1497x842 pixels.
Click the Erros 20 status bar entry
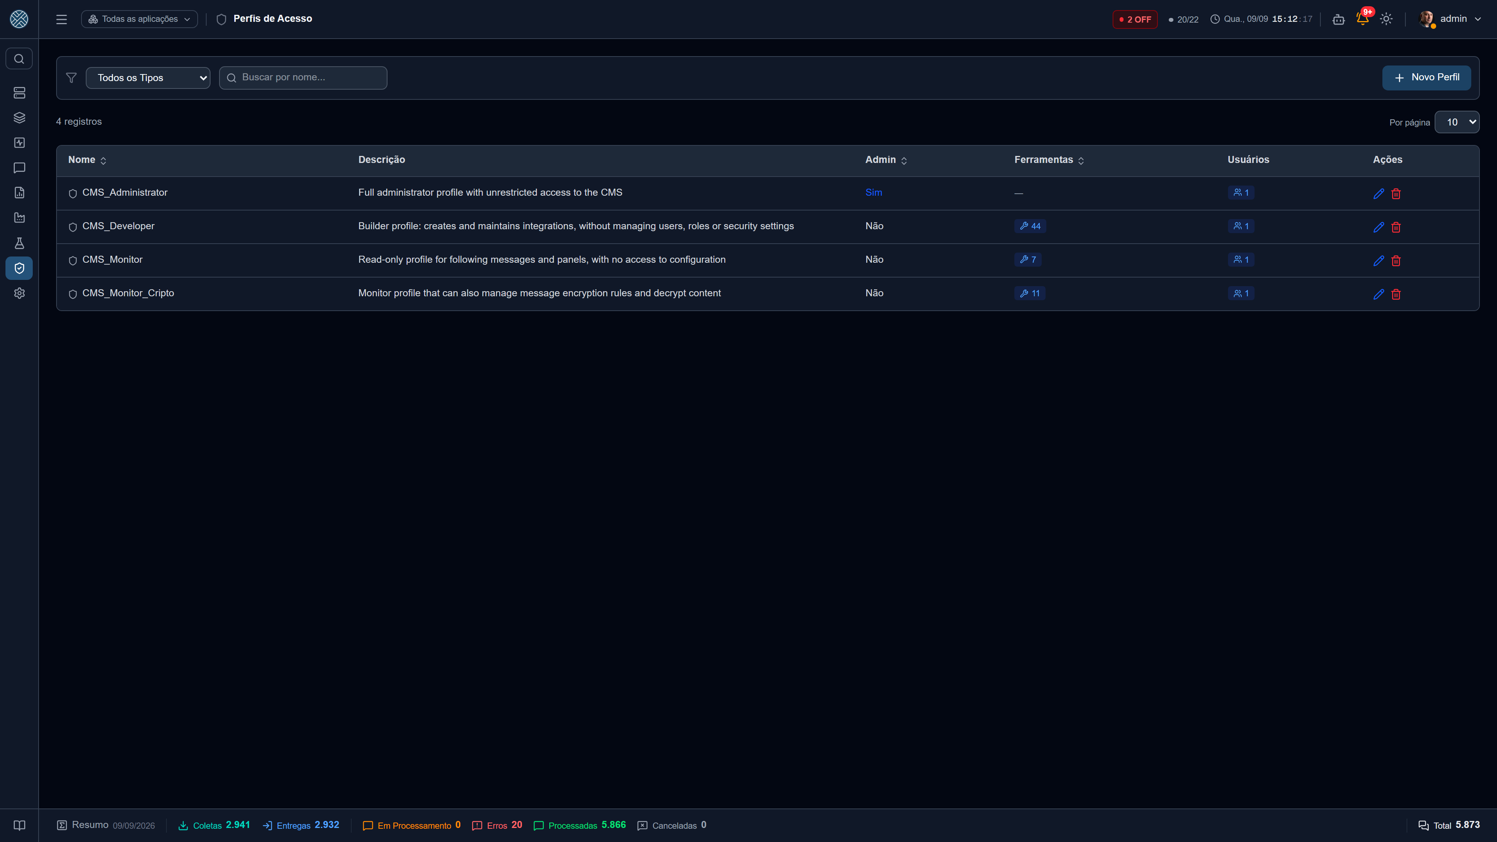[x=497, y=825]
